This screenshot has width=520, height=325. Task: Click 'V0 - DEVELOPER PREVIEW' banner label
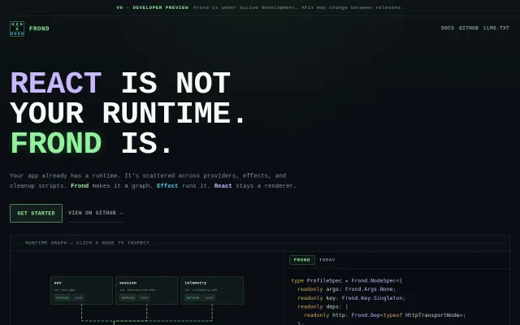coord(152,7)
